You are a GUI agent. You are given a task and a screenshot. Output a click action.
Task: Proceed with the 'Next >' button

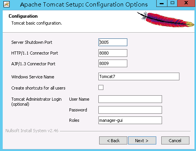(142, 141)
